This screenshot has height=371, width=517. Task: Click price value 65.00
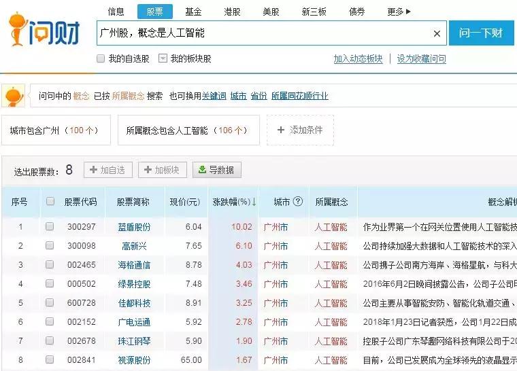[191, 360]
